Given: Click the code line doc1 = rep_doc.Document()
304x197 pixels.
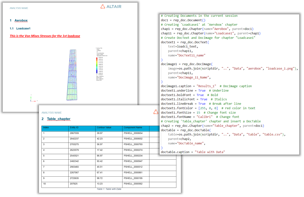Looking at the screenshot, I should pyautogui.click(x=183, y=20).
